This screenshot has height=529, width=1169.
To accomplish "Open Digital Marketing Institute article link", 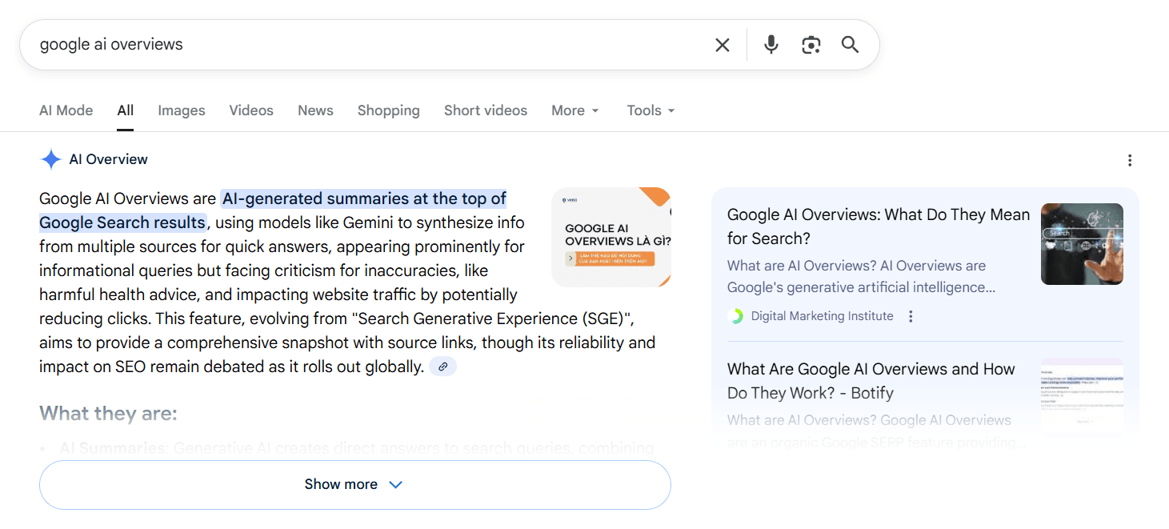I will pyautogui.click(x=878, y=226).
